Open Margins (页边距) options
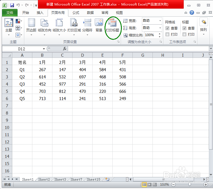Image resolution: width=213 pixels, height=189 pixels. 31,27
